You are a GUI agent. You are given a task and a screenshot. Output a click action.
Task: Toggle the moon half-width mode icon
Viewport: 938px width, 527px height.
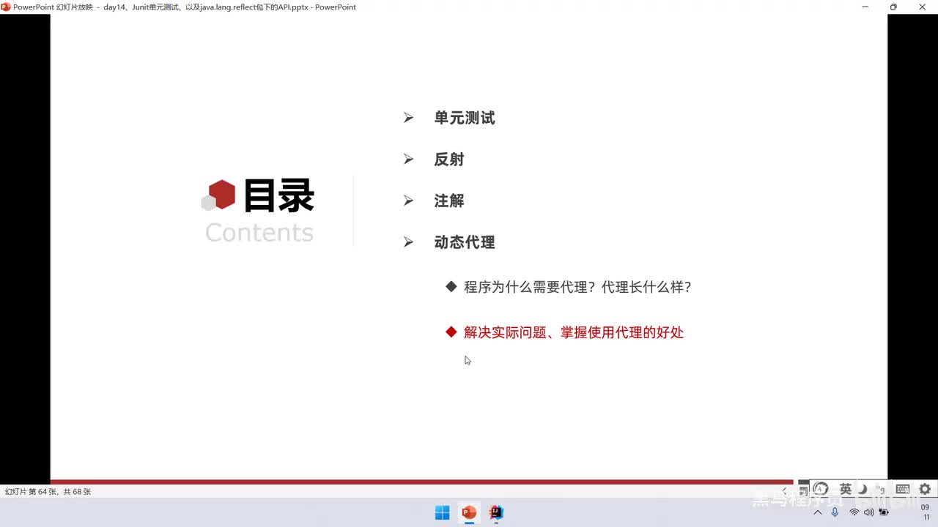[863, 489]
